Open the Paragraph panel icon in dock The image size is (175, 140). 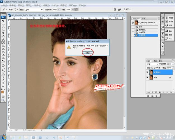(x=163, y=46)
